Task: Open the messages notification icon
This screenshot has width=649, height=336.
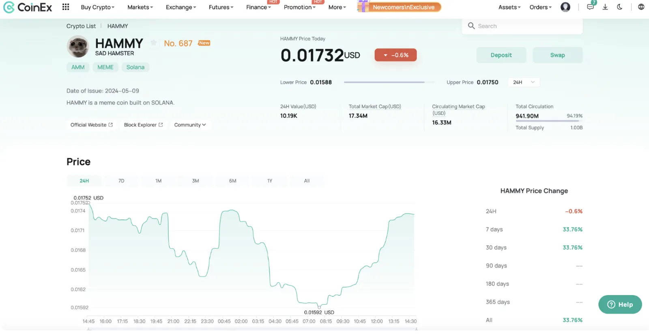Action: 590,7
